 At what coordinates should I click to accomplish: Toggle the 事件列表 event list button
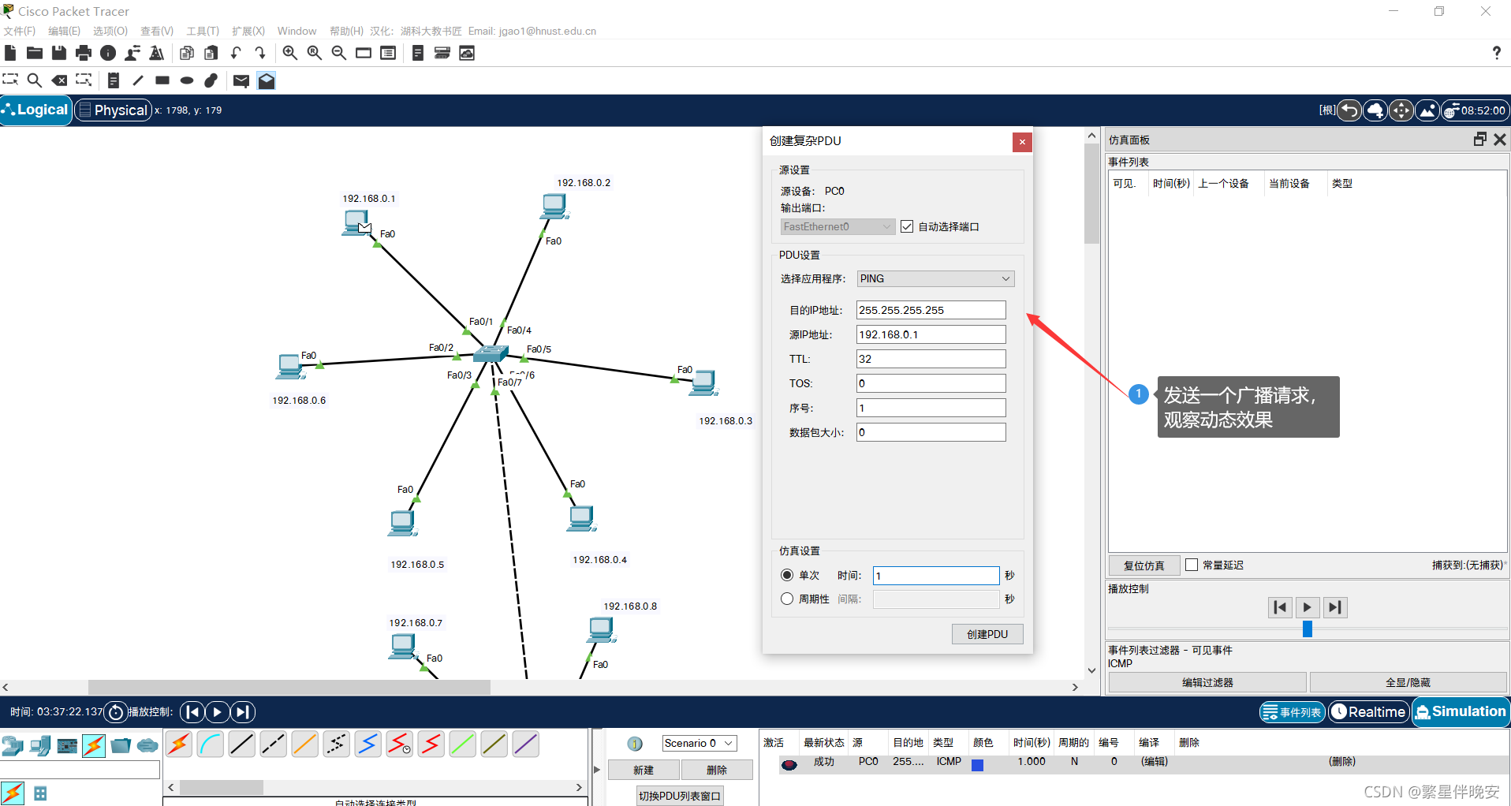pos(1292,712)
